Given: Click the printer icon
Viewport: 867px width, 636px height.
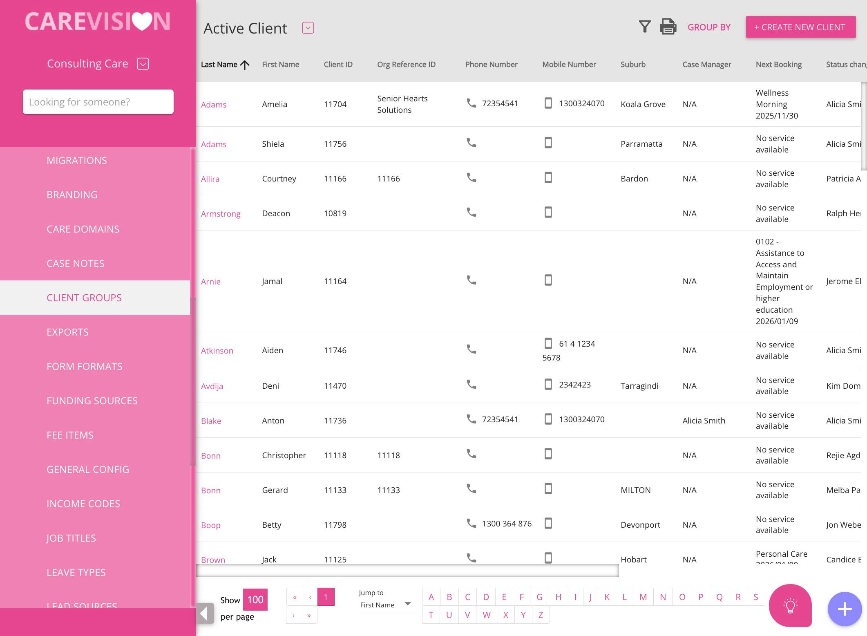Looking at the screenshot, I should (668, 27).
